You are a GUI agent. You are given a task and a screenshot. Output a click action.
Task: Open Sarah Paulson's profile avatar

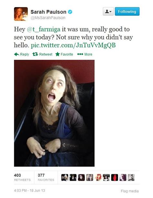click(x=21, y=14)
